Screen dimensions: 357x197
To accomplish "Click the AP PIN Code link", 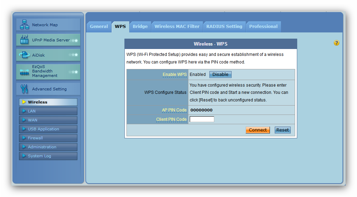I will point(174,110).
